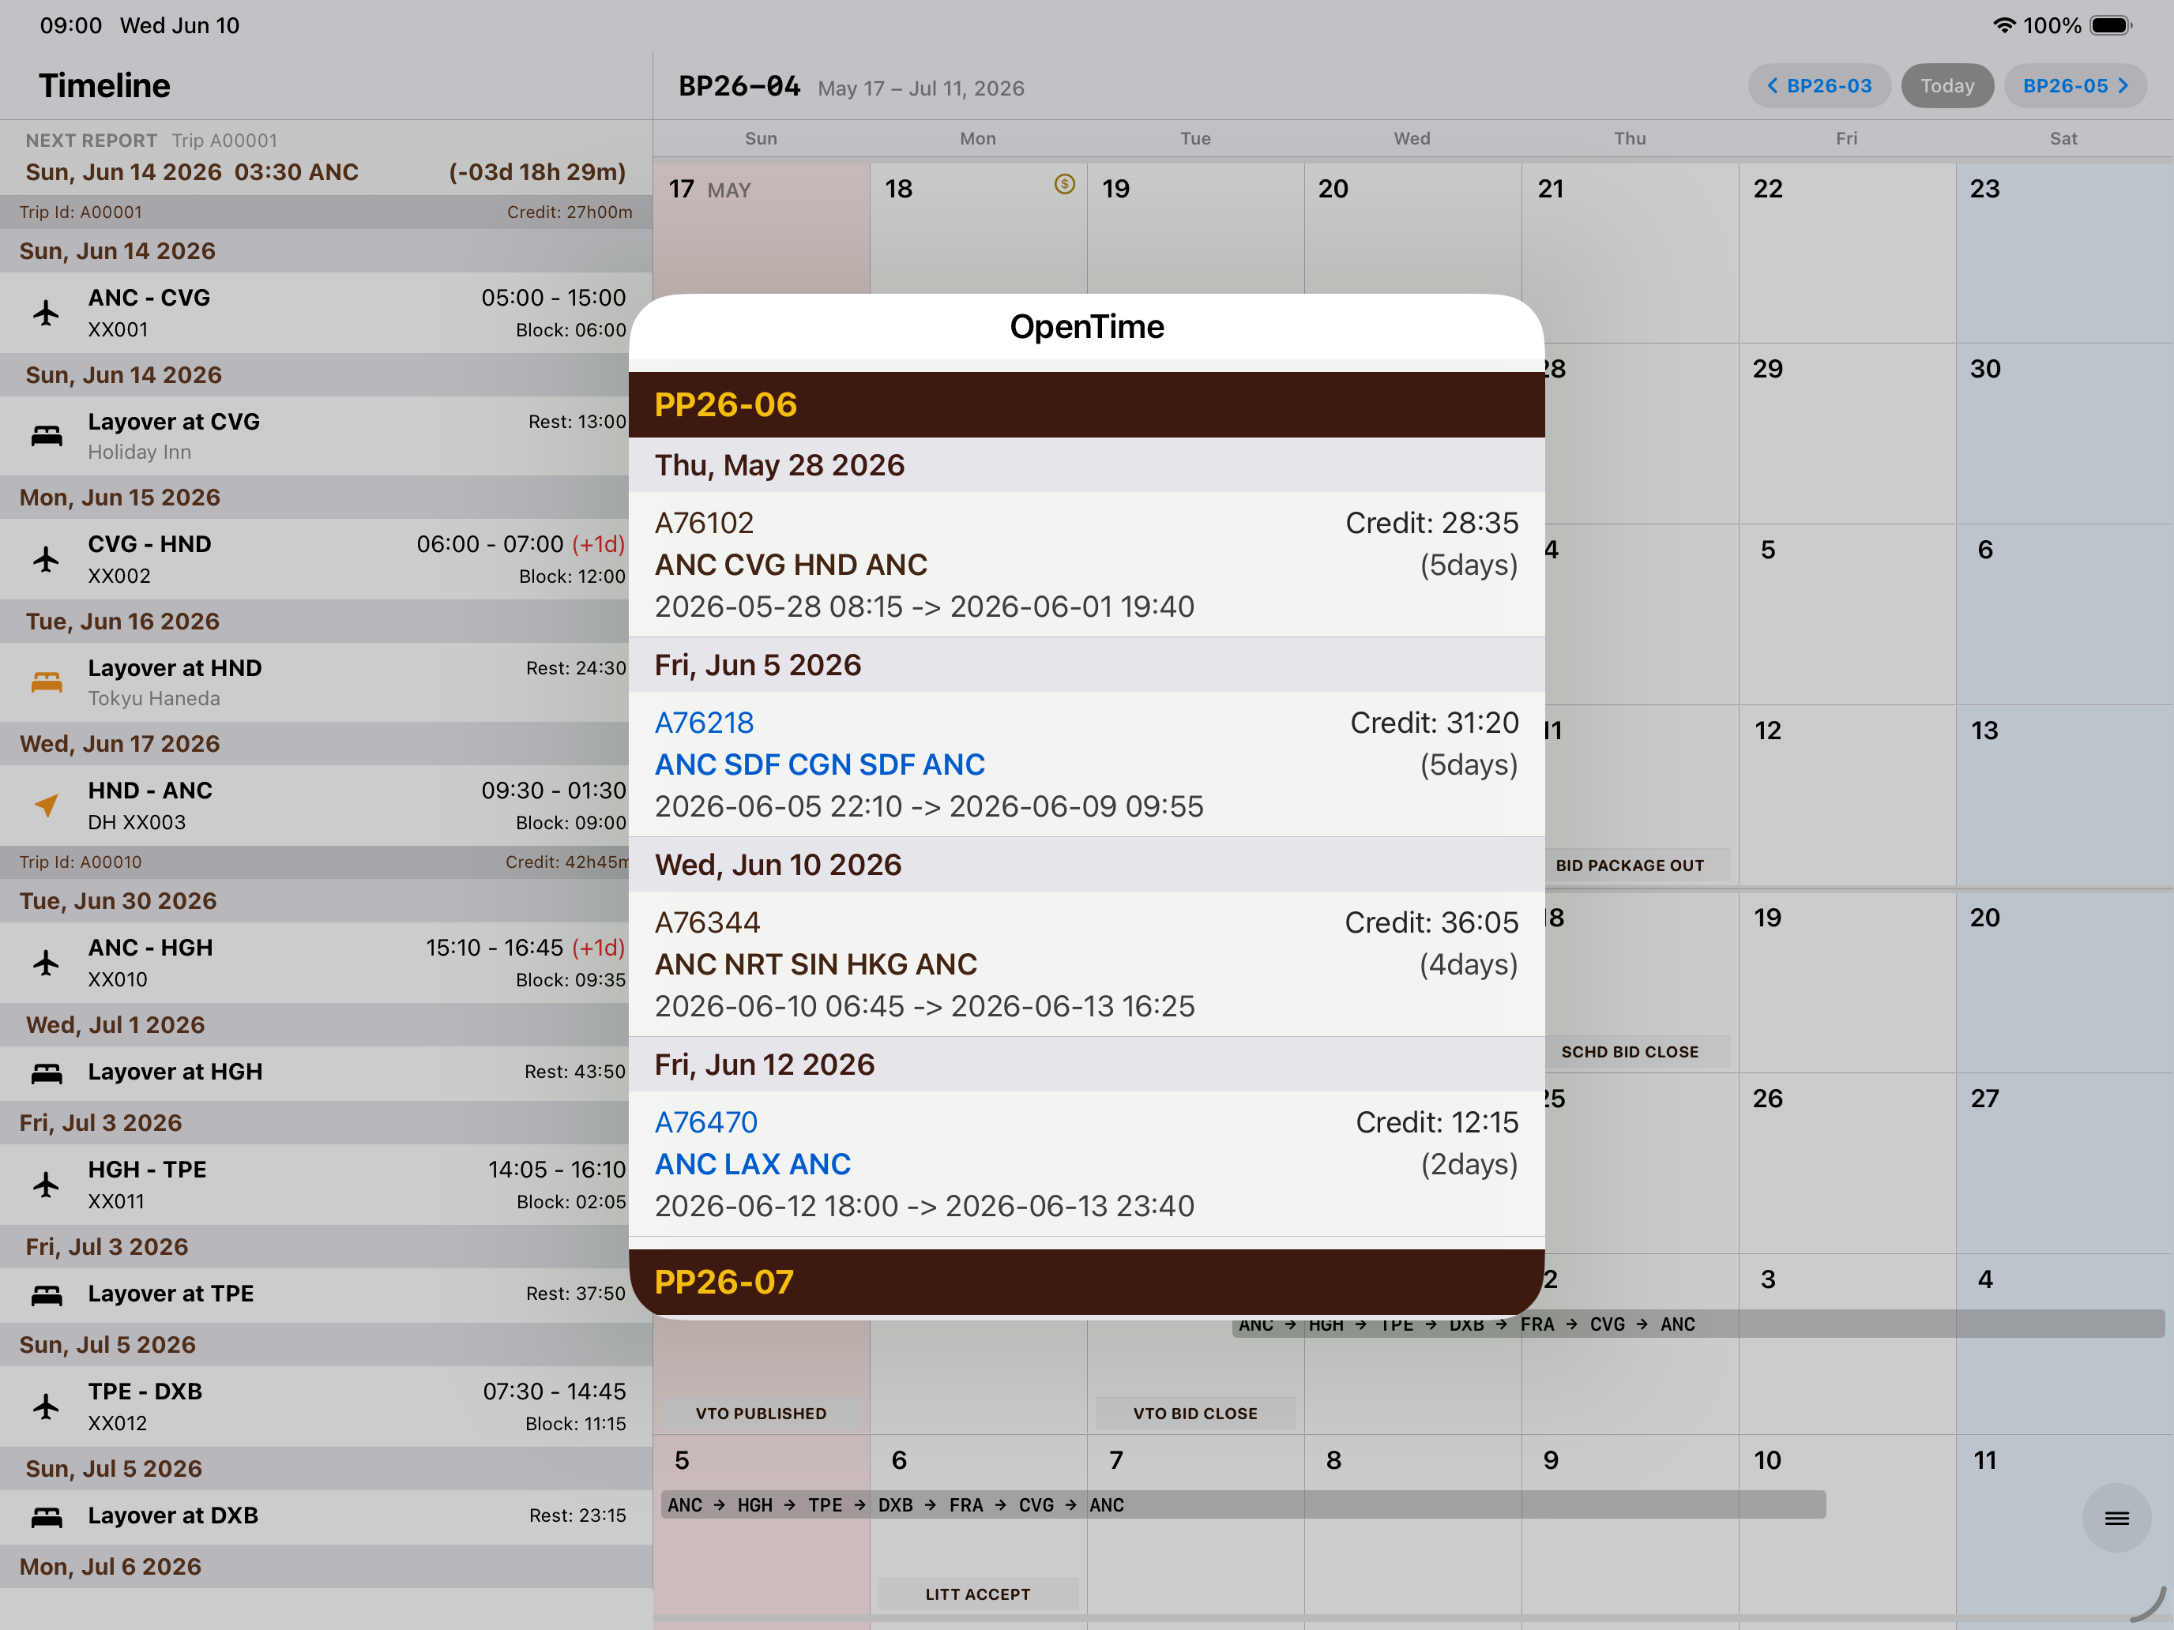Tap the Fri, Jun 5 2026 date header
The image size is (2174, 1630).
pos(1086,665)
